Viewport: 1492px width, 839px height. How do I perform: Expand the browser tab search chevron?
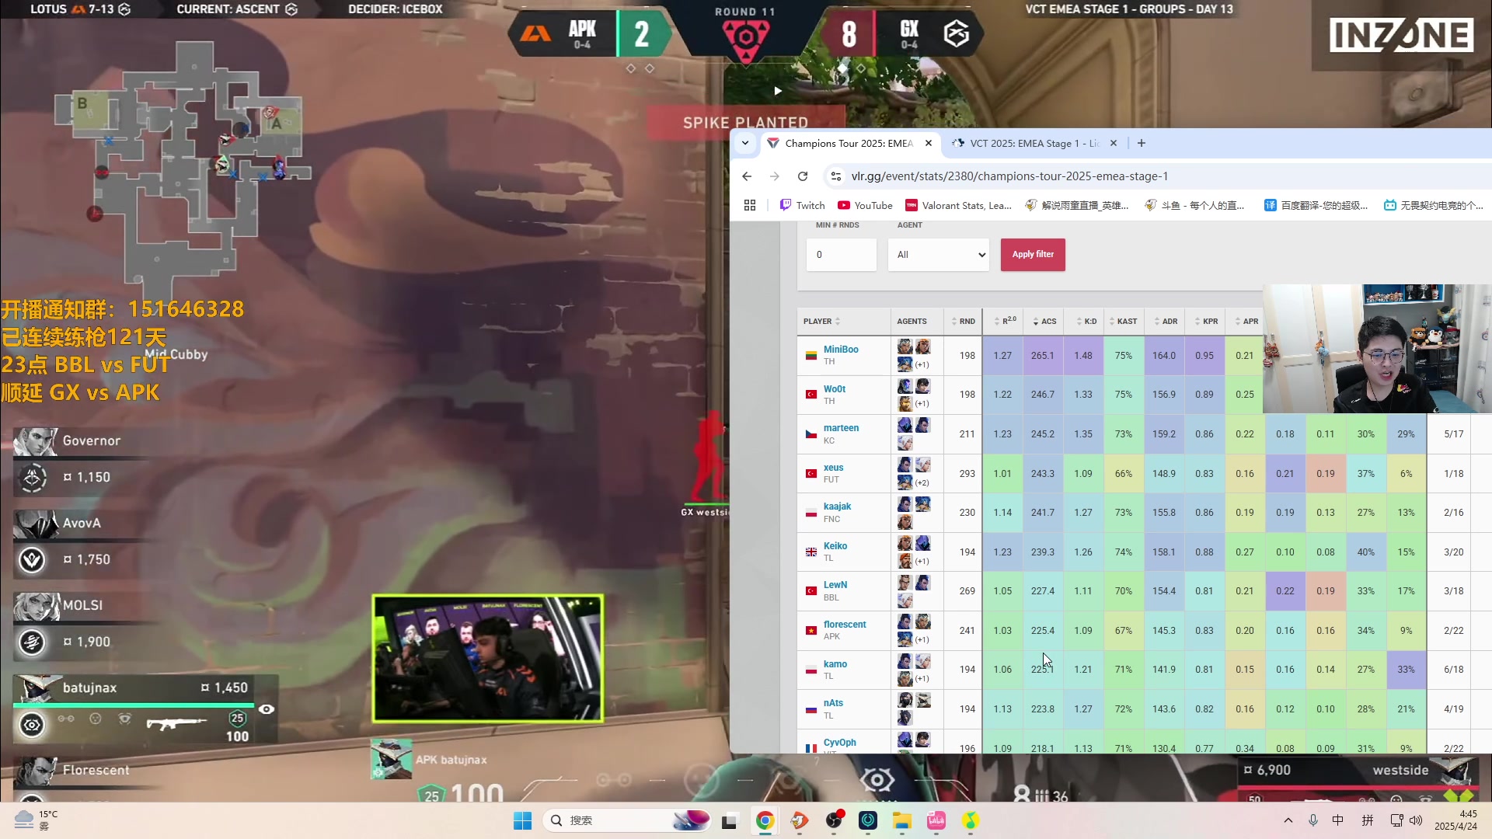coord(745,143)
